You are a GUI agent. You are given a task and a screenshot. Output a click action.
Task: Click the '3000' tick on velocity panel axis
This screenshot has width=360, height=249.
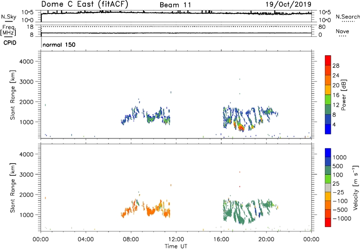(27, 174)
